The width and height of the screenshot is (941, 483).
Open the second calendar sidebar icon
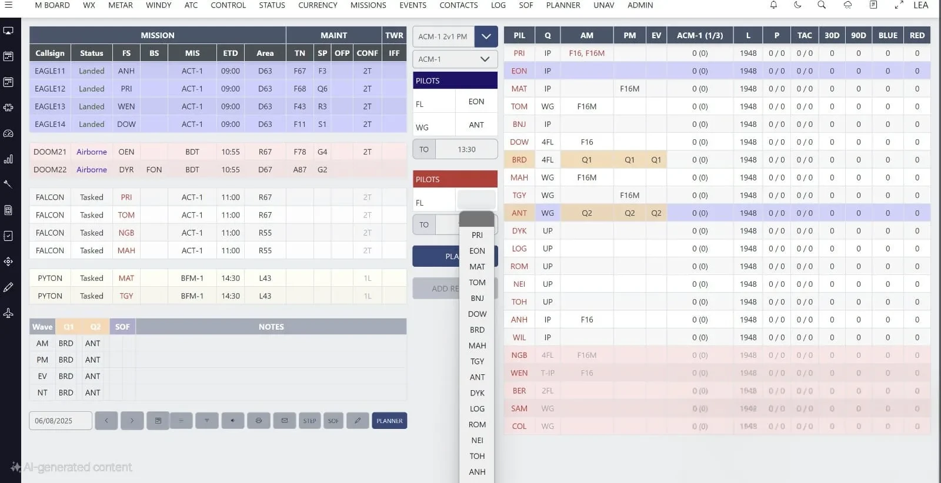coord(8,82)
